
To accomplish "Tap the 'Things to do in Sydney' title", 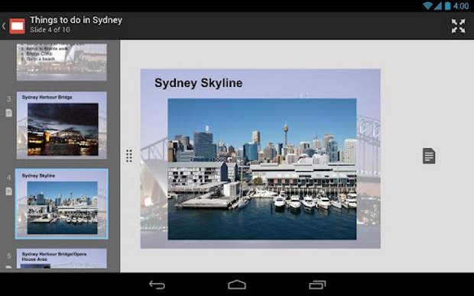I will coord(76,20).
